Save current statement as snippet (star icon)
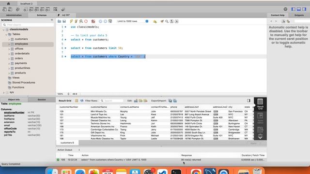Viewport: 310px width, 174px height. [x=155, y=21]
